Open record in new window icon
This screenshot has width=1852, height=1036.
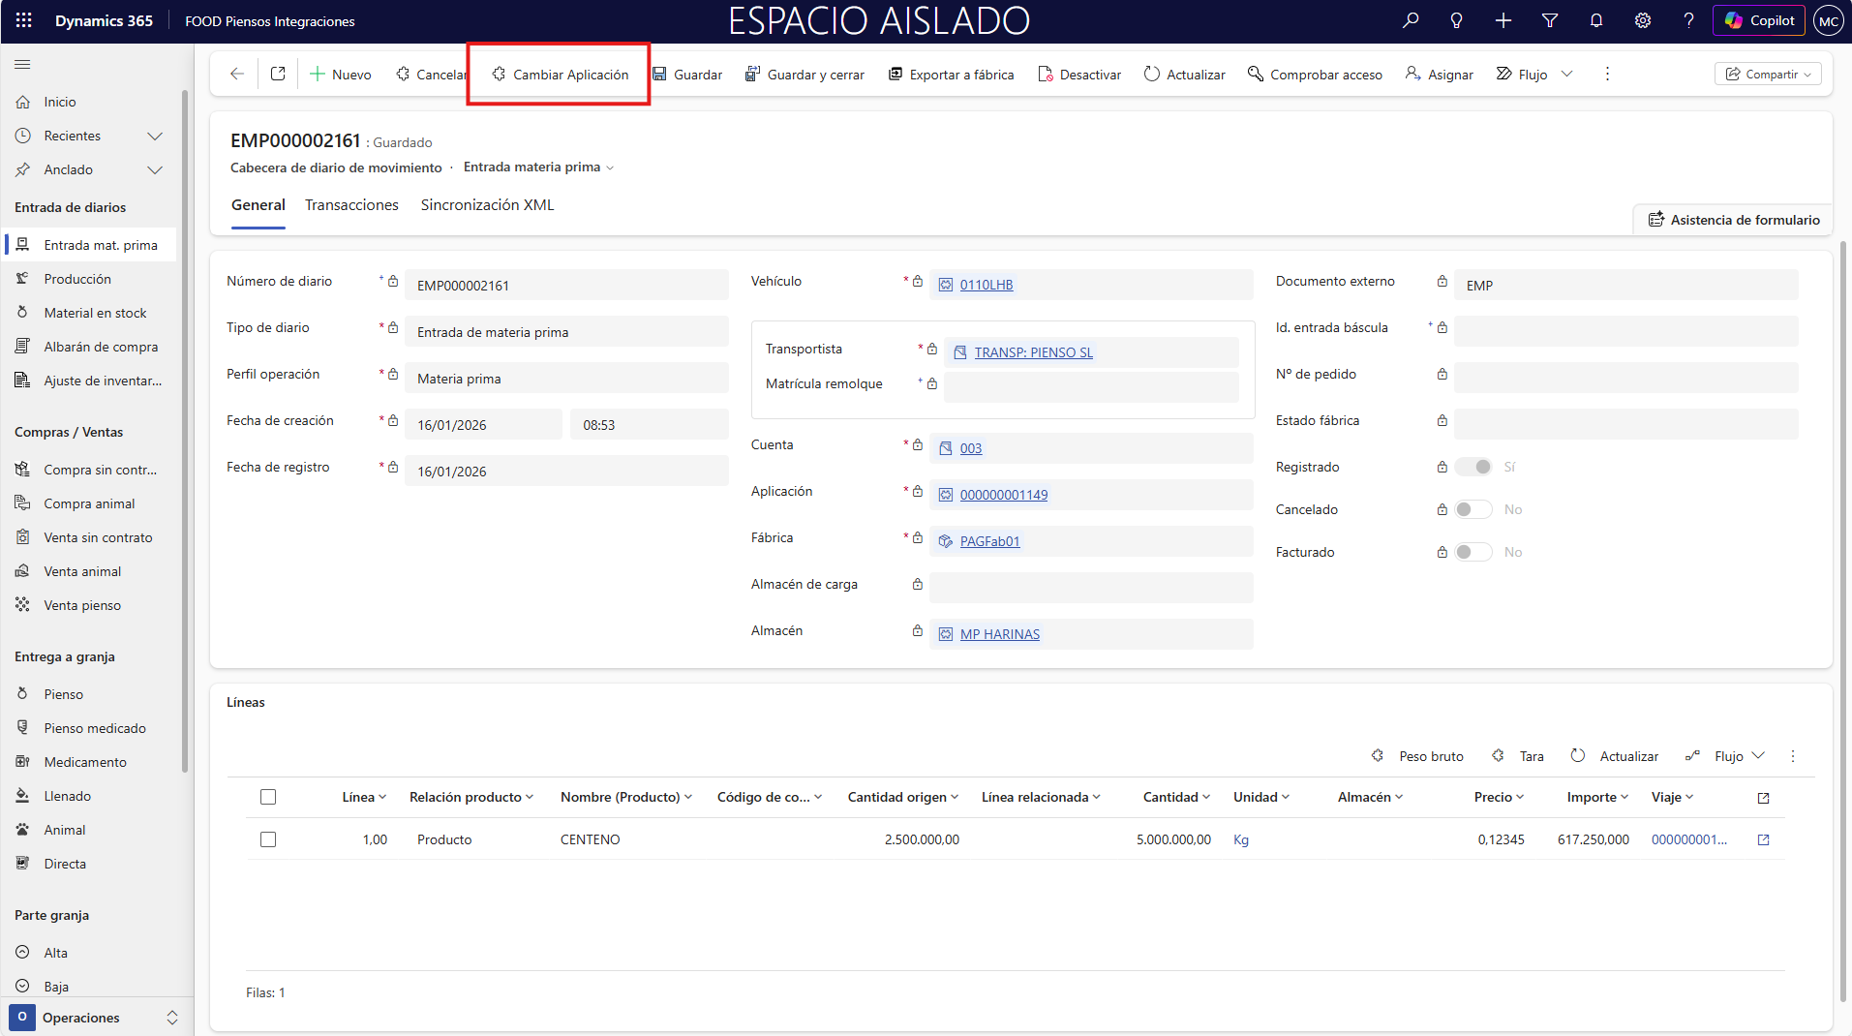[x=278, y=74]
